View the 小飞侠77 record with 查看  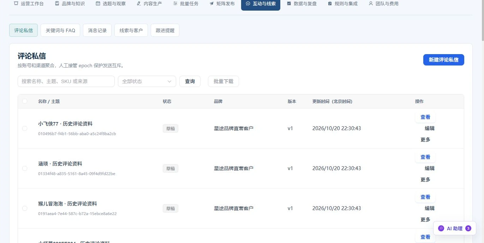pyautogui.click(x=425, y=117)
